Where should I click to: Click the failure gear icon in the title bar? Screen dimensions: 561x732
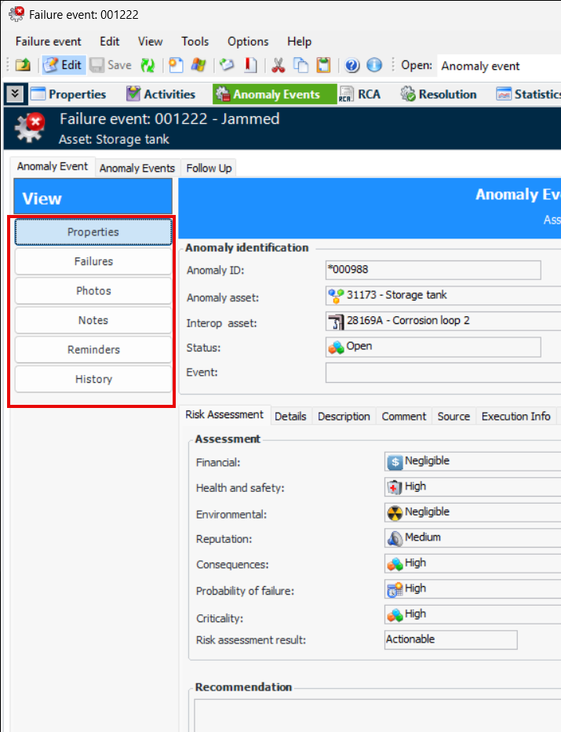pos(16,14)
